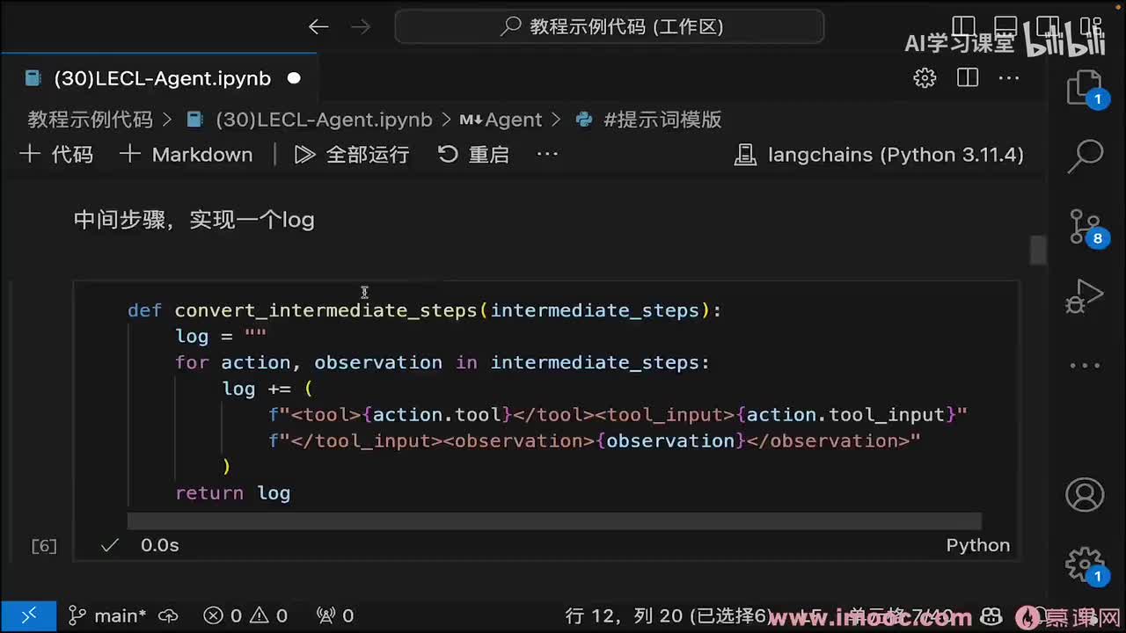Open the remote window status bar icon
This screenshot has width=1126, height=633.
point(29,616)
